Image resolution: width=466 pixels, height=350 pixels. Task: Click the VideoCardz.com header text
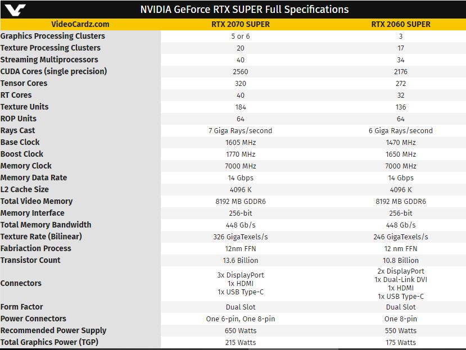(80, 24)
